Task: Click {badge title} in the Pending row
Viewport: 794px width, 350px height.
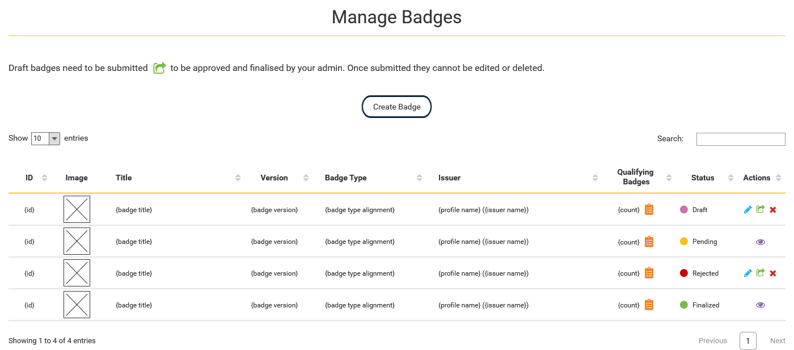Action: click(x=134, y=242)
